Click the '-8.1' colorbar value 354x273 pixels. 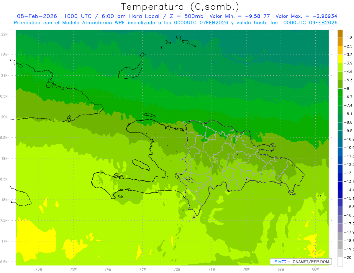click(x=348, y=114)
